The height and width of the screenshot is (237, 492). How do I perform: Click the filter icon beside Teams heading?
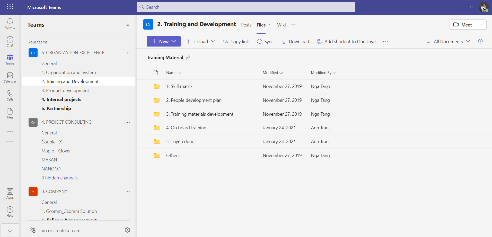pyautogui.click(x=127, y=24)
